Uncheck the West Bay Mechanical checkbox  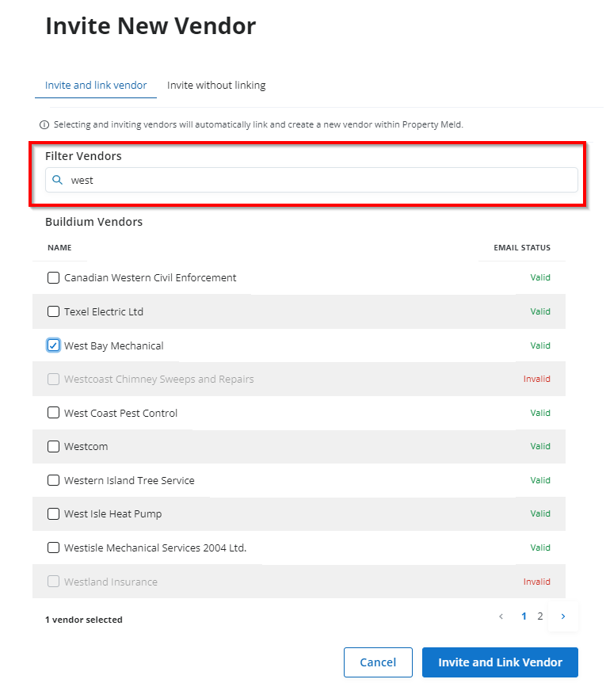click(x=54, y=345)
